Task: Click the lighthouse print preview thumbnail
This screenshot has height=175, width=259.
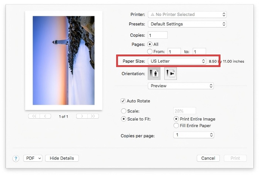Action: [x=64, y=60]
